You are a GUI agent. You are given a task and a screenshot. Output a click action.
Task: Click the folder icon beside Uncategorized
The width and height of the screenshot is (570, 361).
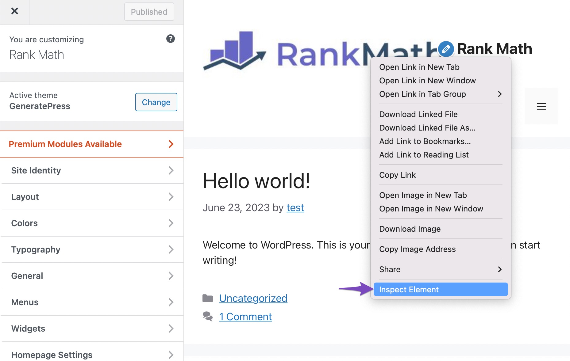pyautogui.click(x=208, y=298)
